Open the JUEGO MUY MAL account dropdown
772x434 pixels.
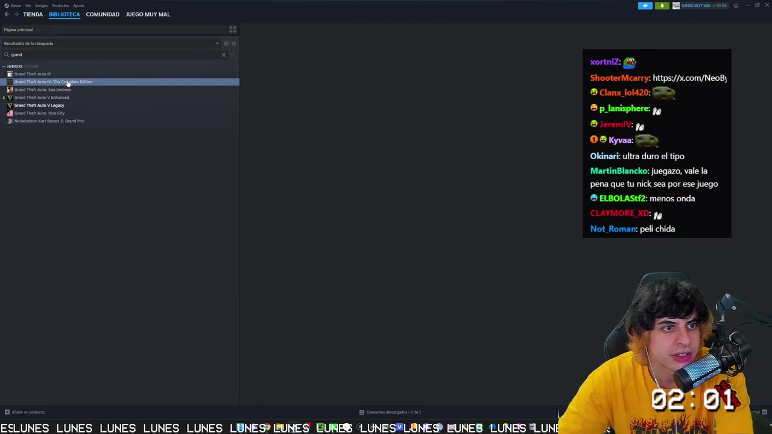pyautogui.click(x=703, y=5)
